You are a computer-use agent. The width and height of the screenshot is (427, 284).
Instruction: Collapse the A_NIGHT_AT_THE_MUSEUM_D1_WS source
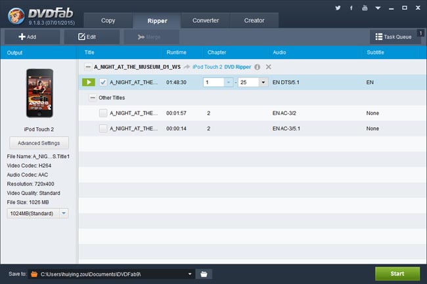87,67
